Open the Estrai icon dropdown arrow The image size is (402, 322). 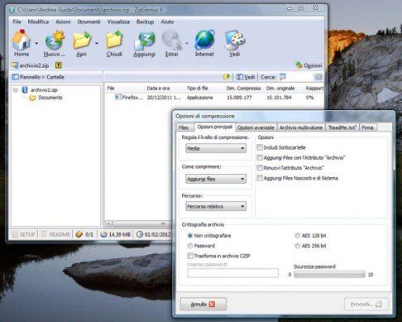click(187, 43)
